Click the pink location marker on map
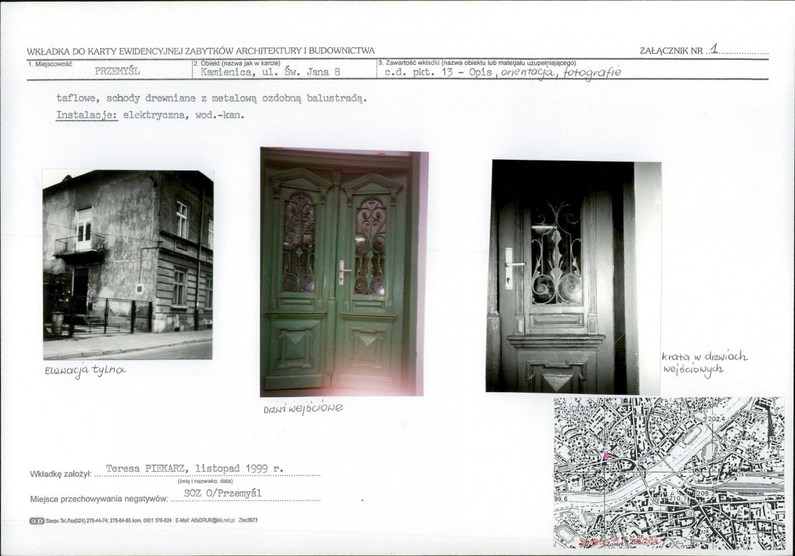The image size is (795, 556). coord(606,456)
